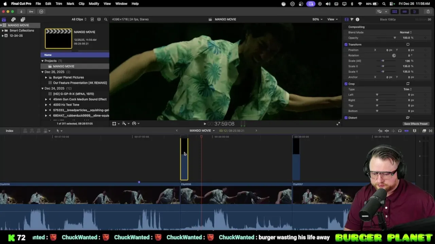This screenshot has height=244, width=435.
Task: Disable the Transform checkbox
Action: point(346,44)
